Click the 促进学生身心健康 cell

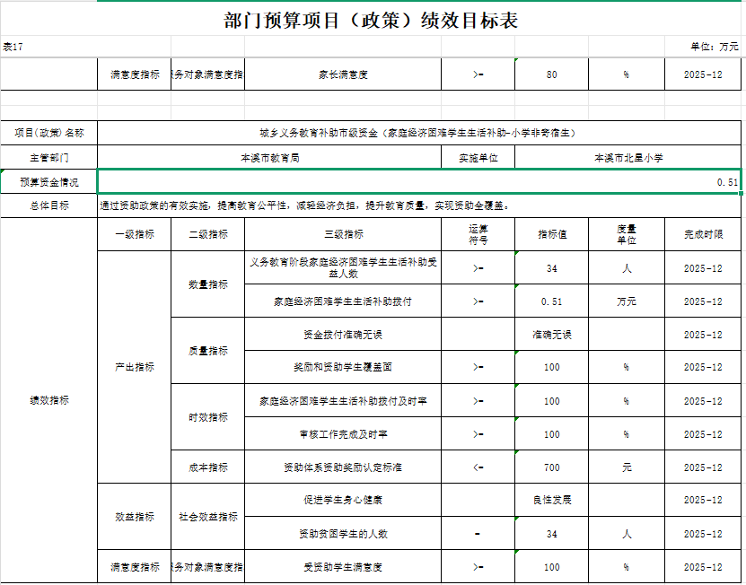pyautogui.click(x=343, y=500)
